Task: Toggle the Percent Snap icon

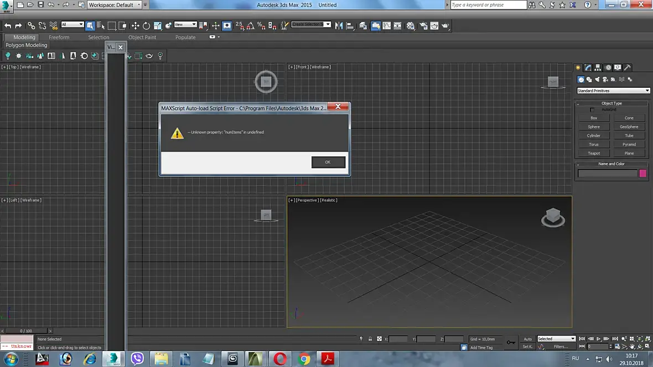Action: pyautogui.click(x=261, y=26)
